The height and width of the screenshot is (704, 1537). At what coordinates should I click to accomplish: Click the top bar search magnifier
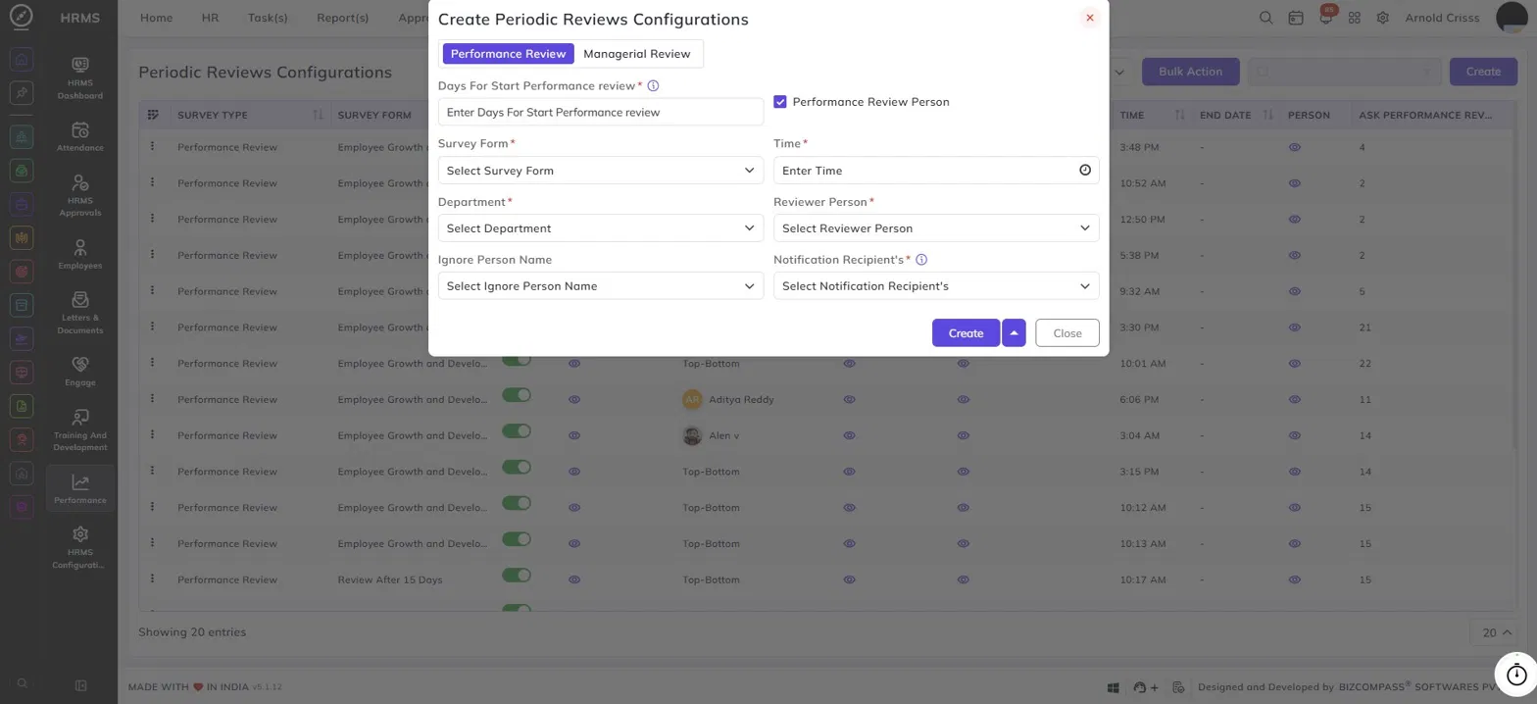tap(1266, 18)
